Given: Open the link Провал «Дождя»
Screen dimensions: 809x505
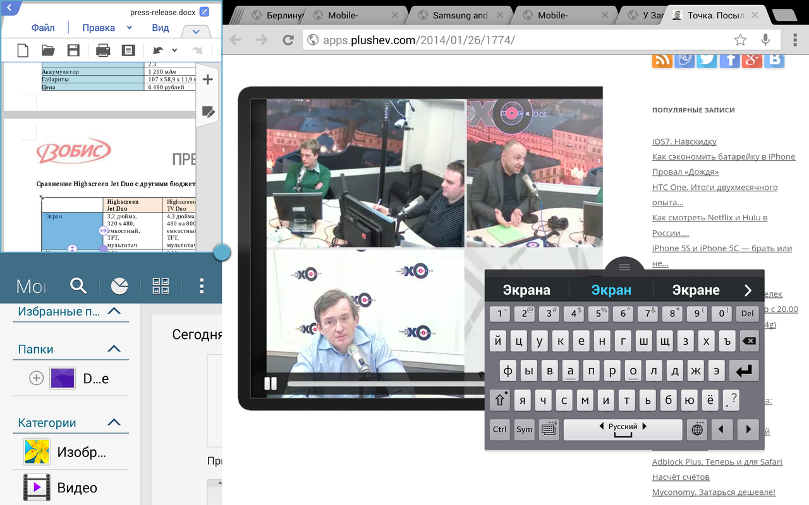Looking at the screenshot, I should (x=686, y=172).
